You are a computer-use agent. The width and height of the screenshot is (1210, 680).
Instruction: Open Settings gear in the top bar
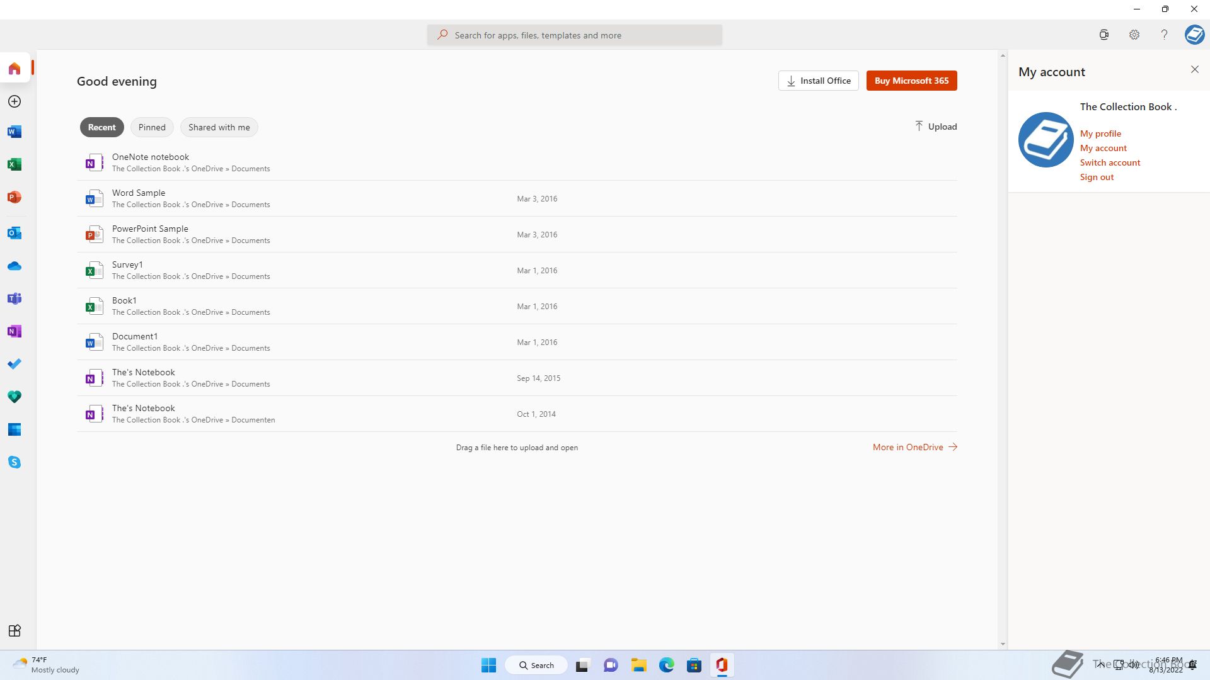click(1134, 35)
